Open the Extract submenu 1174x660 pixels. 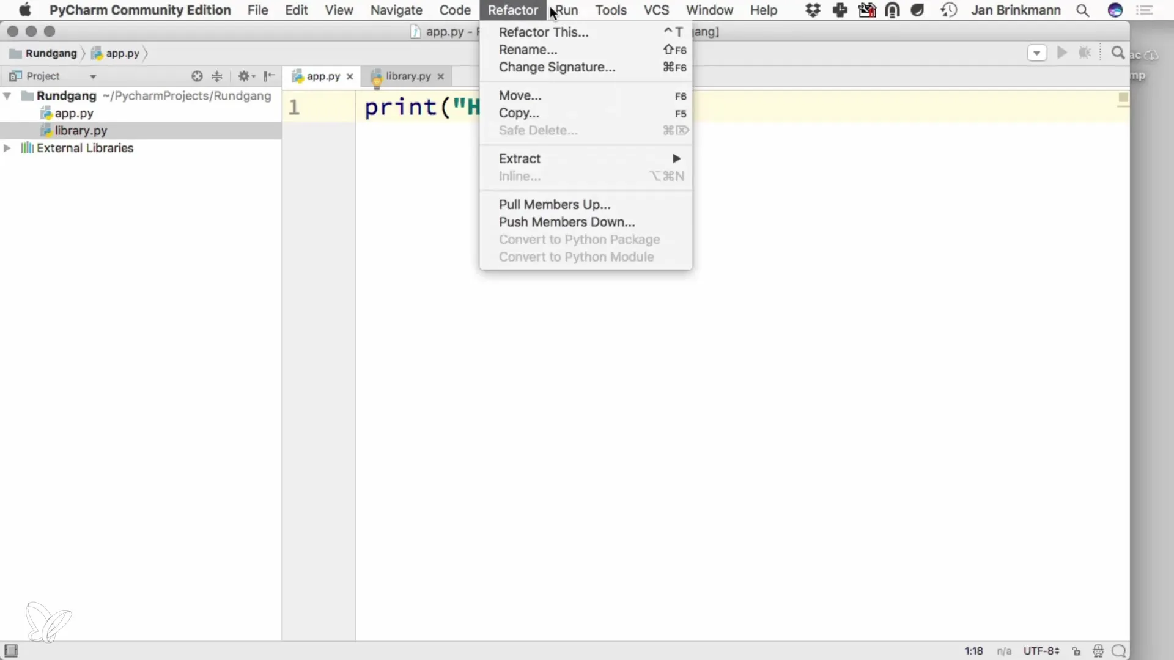(586, 159)
